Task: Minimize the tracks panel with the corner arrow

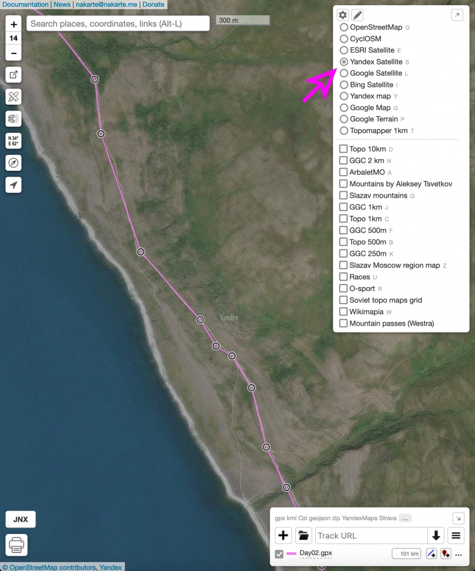Action: tap(458, 518)
